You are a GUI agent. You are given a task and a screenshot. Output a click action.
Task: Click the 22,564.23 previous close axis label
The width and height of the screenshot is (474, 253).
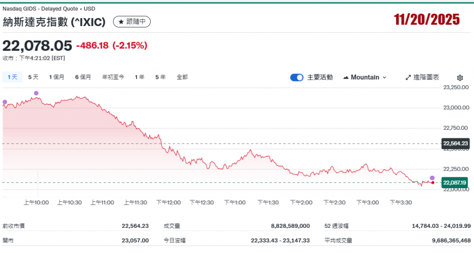[455, 144]
